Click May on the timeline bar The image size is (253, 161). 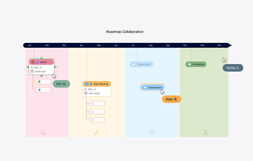tap(99, 45)
